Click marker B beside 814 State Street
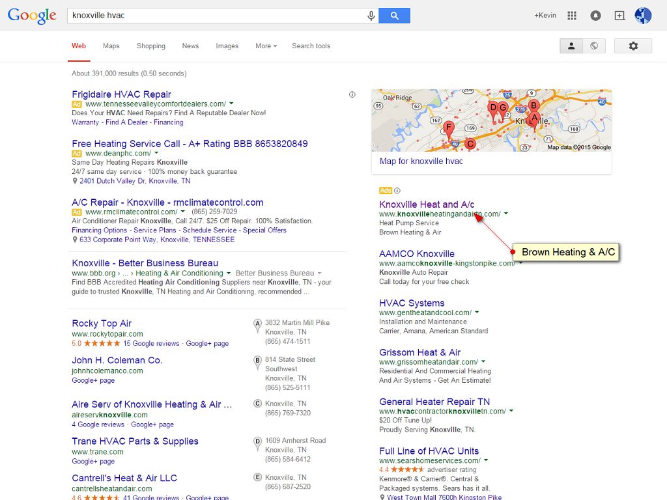Screen dimensions: 667x500 (257, 361)
